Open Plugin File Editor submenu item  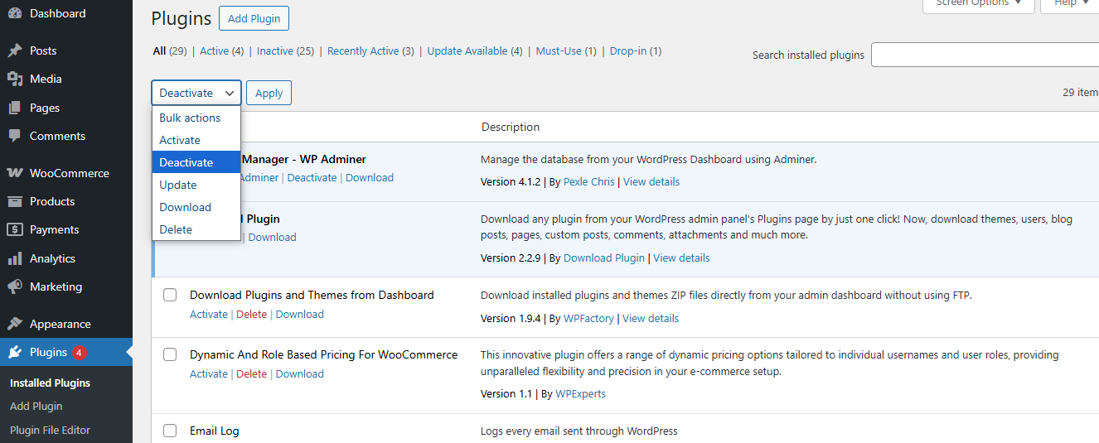pos(51,430)
